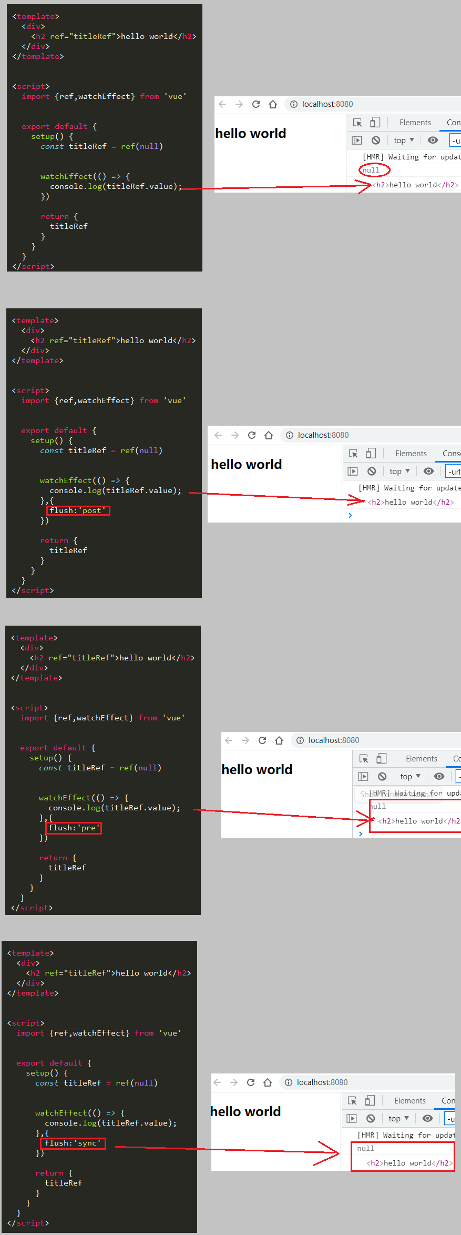Toggle device toolbar in flush:'post' DevTools

coord(371,453)
